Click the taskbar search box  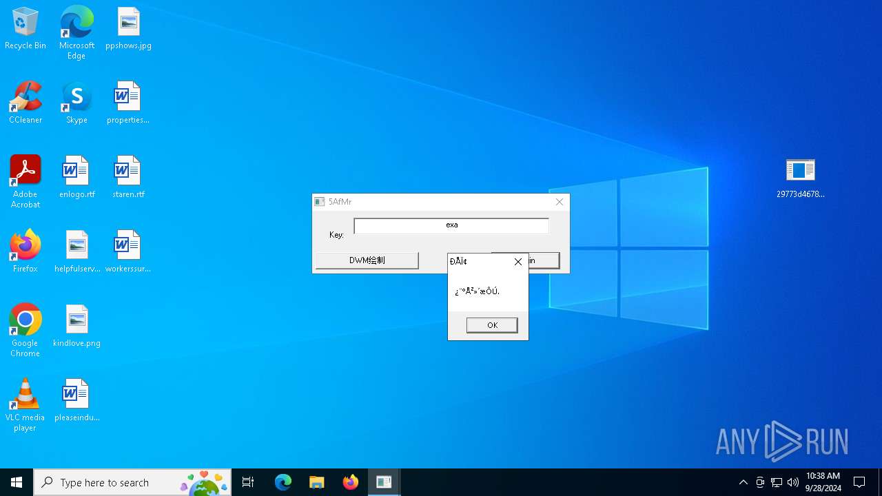(x=132, y=482)
